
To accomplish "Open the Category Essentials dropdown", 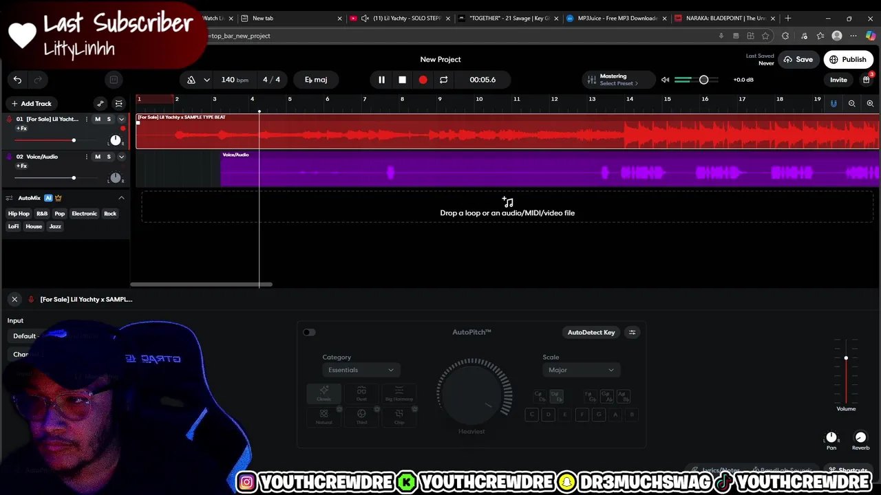I will pyautogui.click(x=361, y=370).
